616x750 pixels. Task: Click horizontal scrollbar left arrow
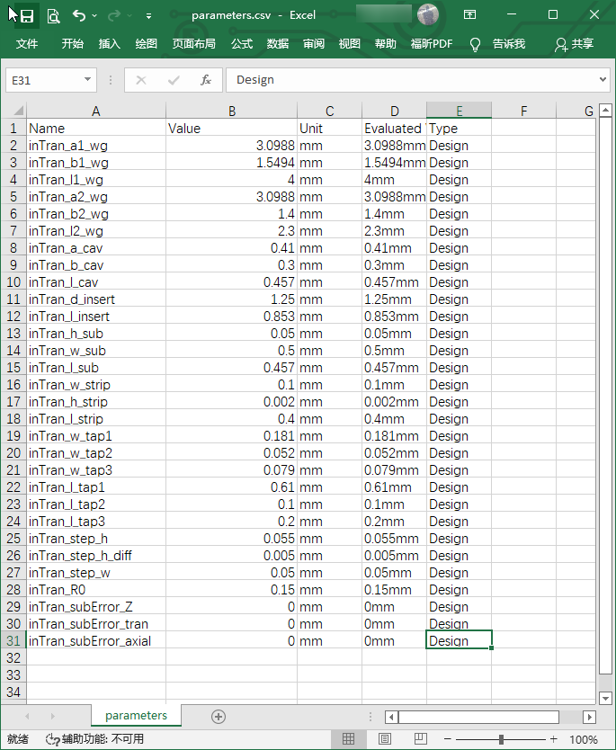(x=392, y=717)
